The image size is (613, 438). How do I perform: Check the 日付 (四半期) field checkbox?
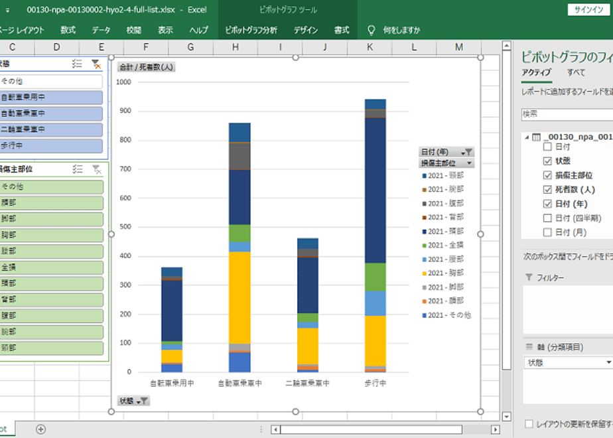pyautogui.click(x=547, y=218)
